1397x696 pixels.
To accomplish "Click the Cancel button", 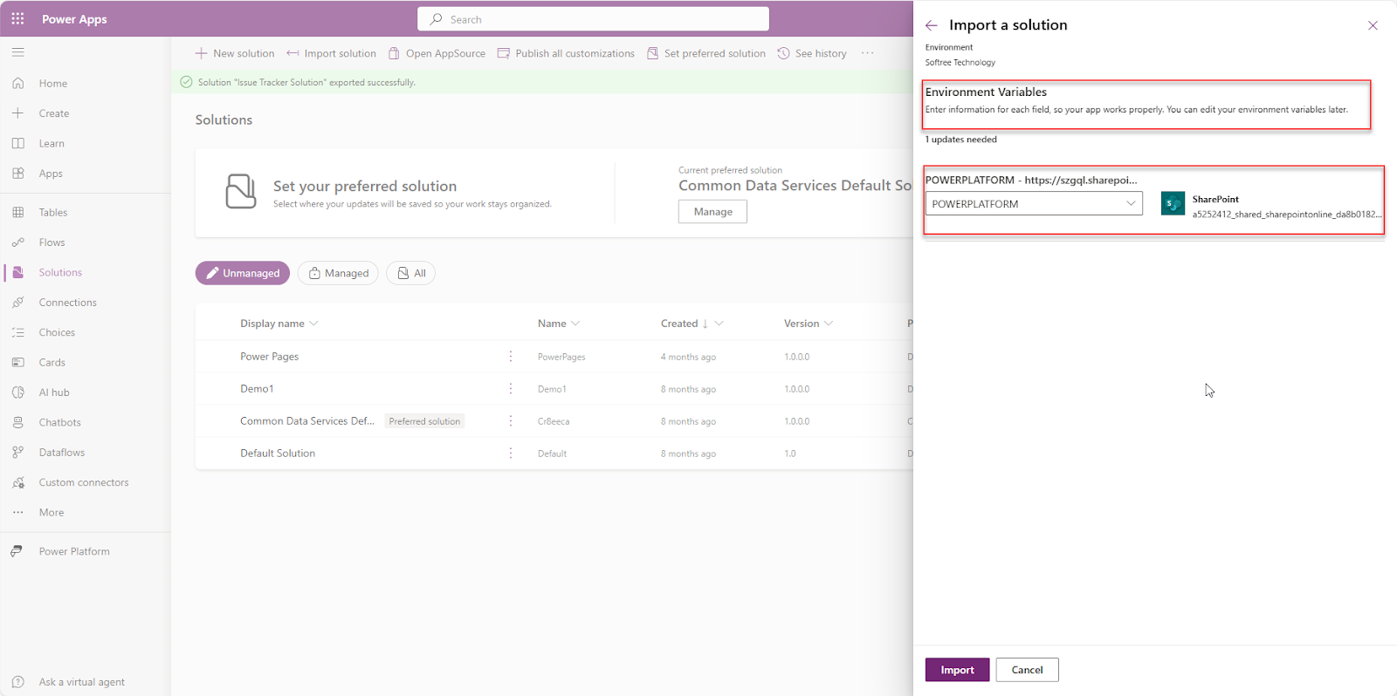I will coord(1027,670).
